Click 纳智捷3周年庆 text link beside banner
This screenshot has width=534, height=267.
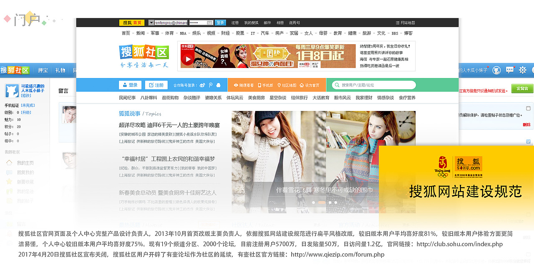click(x=385, y=46)
